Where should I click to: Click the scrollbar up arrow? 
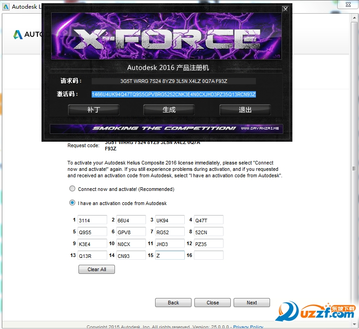(354, 18)
